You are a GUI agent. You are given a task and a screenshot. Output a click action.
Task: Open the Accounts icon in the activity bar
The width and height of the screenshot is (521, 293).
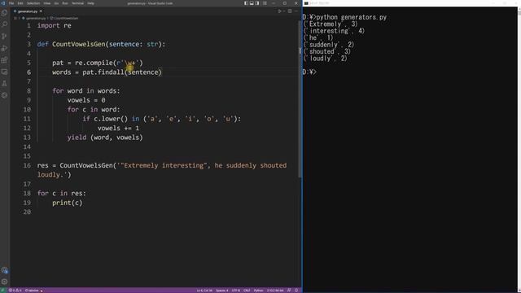[x=5, y=270]
